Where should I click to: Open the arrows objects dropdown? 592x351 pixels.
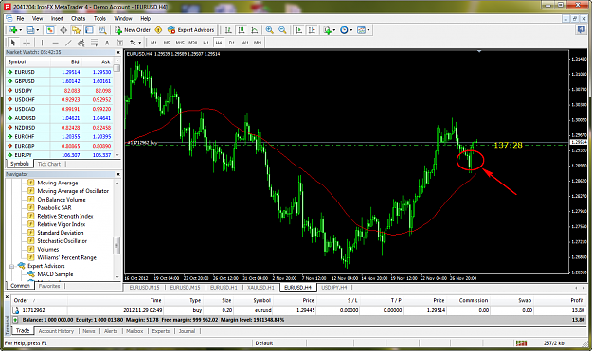click(x=135, y=43)
